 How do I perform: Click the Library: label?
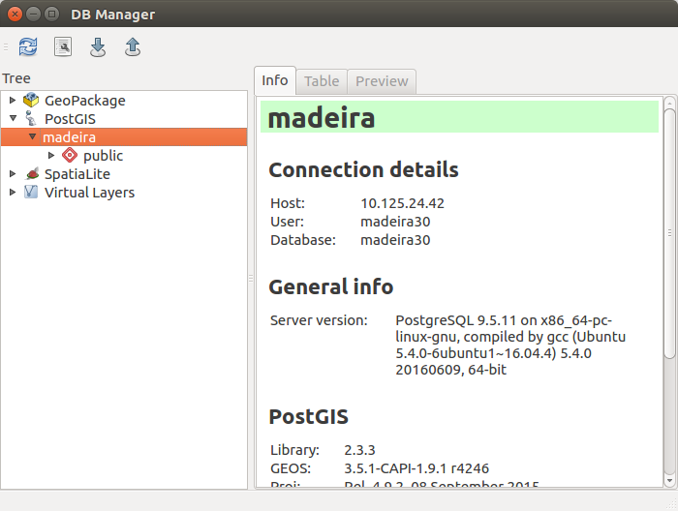(294, 450)
